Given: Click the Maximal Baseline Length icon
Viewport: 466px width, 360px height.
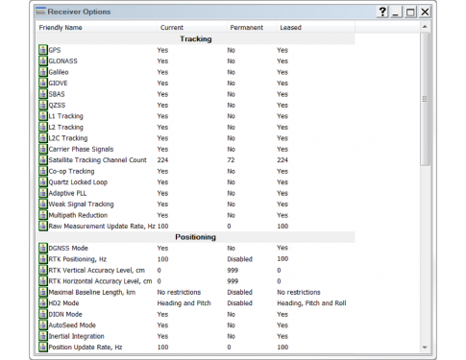Looking at the screenshot, I should tap(43, 292).
